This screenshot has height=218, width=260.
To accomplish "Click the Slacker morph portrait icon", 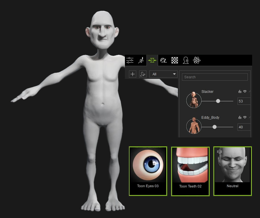I will pyautogui.click(x=194, y=100).
